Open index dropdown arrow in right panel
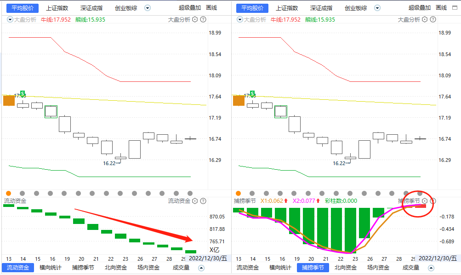Image resolution: width=461 pixels, height=275 pixels. 377,8
